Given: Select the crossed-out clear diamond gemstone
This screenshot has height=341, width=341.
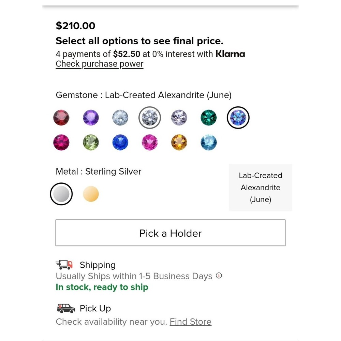Looking at the screenshot, I should pyautogui.click(x=150, y=118).
